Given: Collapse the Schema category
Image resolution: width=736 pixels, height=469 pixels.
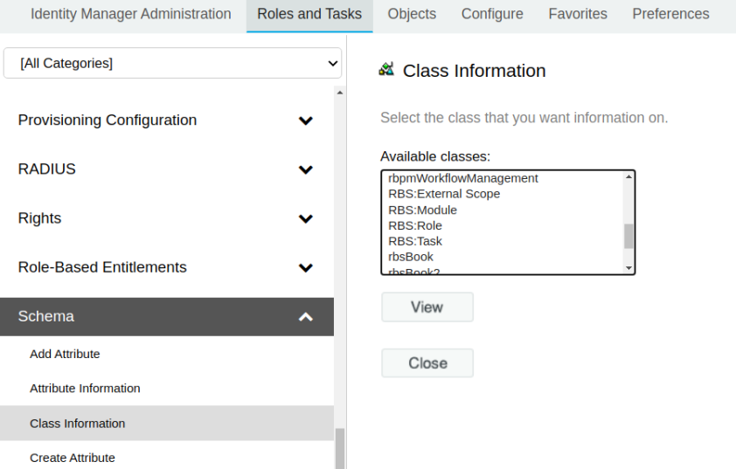Looking at the screenshot, I should click(305, 317).
